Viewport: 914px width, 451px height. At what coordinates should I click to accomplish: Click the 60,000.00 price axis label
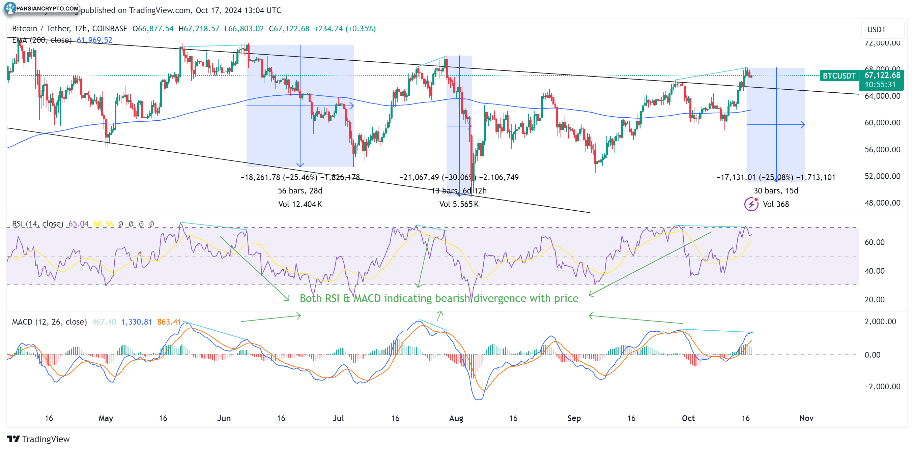coord(882,123)
